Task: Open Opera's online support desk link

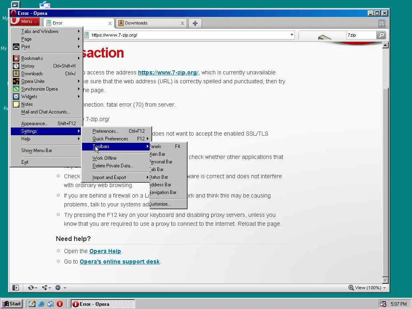Action: tap(119, 262)
